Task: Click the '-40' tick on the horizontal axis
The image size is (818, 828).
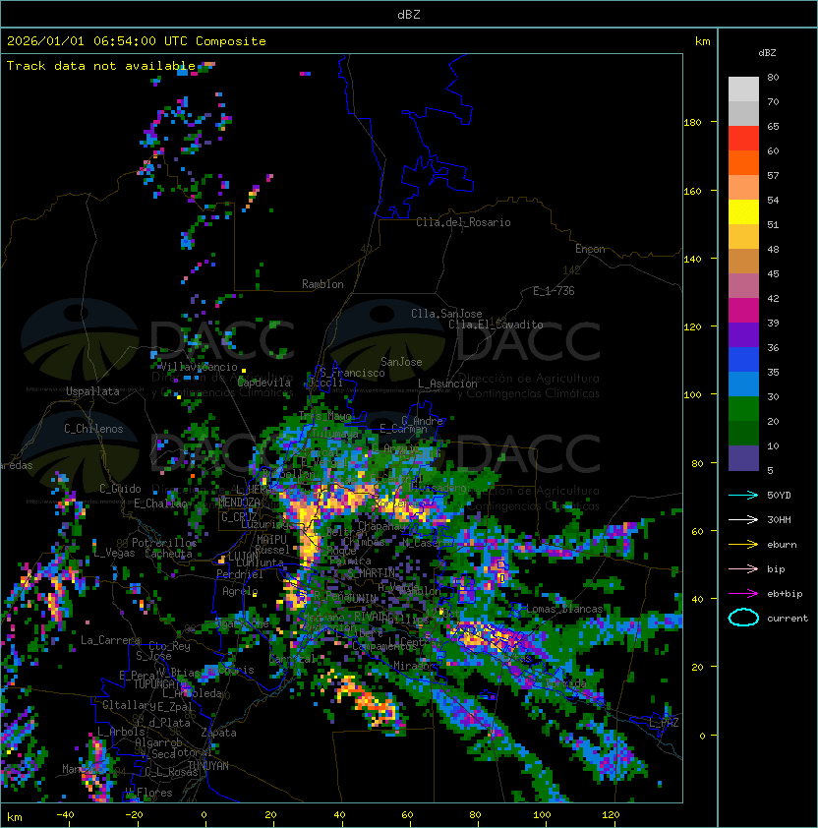Action: [65, 815]
